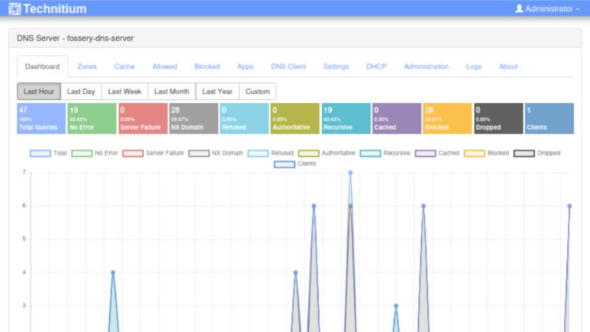Viewport: 590px width, 332px height.
Task: View the Logs tab
Action: coord(473,67)
